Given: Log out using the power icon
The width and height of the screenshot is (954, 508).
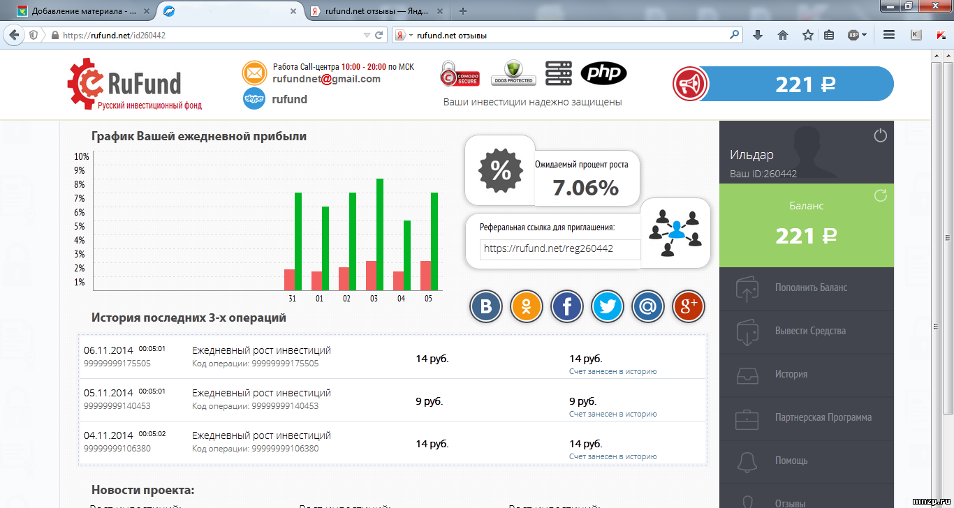Looking at the screenshot, I should click(x=881, y=135).
